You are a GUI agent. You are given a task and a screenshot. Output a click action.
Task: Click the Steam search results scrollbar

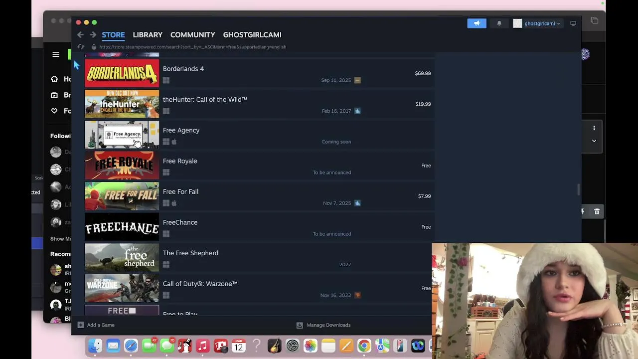(579, 189)
